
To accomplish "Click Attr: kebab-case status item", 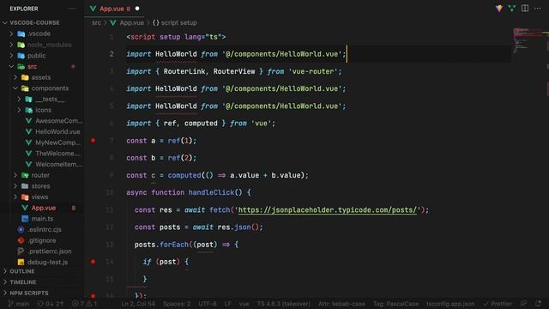I will click(341, 304).
